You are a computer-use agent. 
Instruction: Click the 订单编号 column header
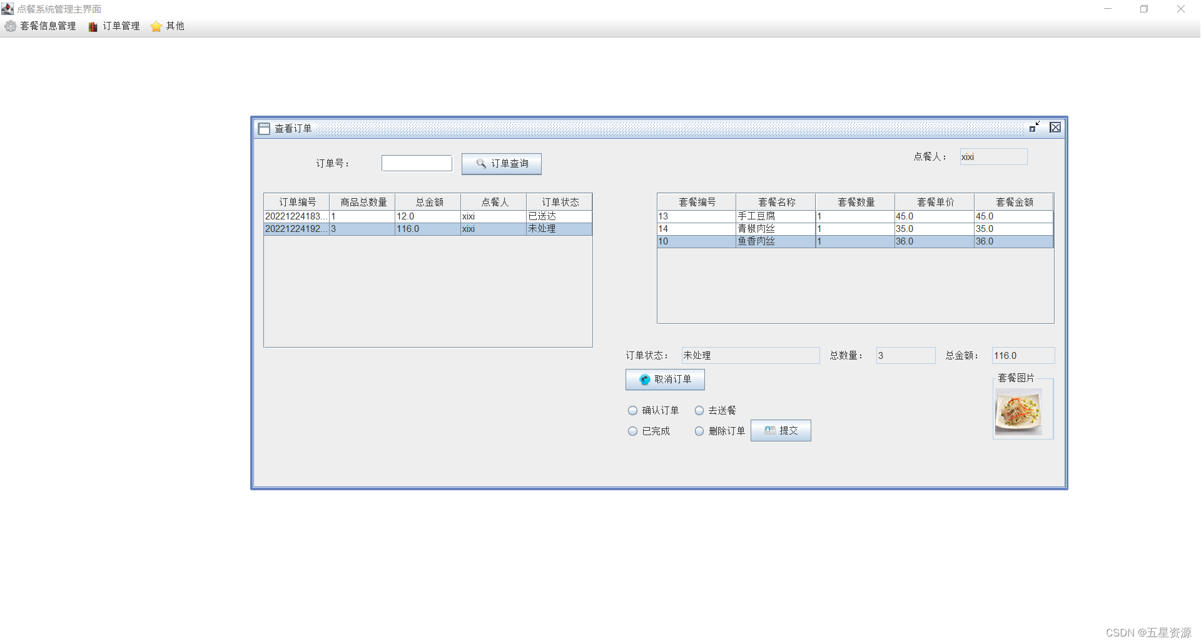point(297,202)
